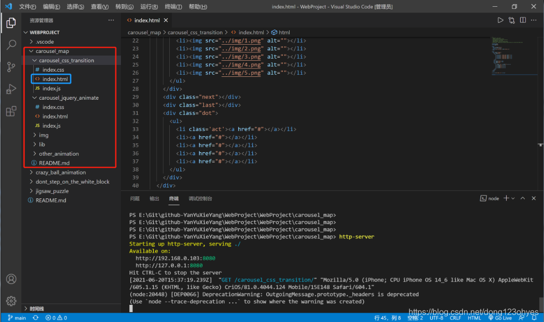The width and height of the screenshot is (544, 322).
Task: Maximize the terminal panel with the up chevron
Action: [523, 198]
